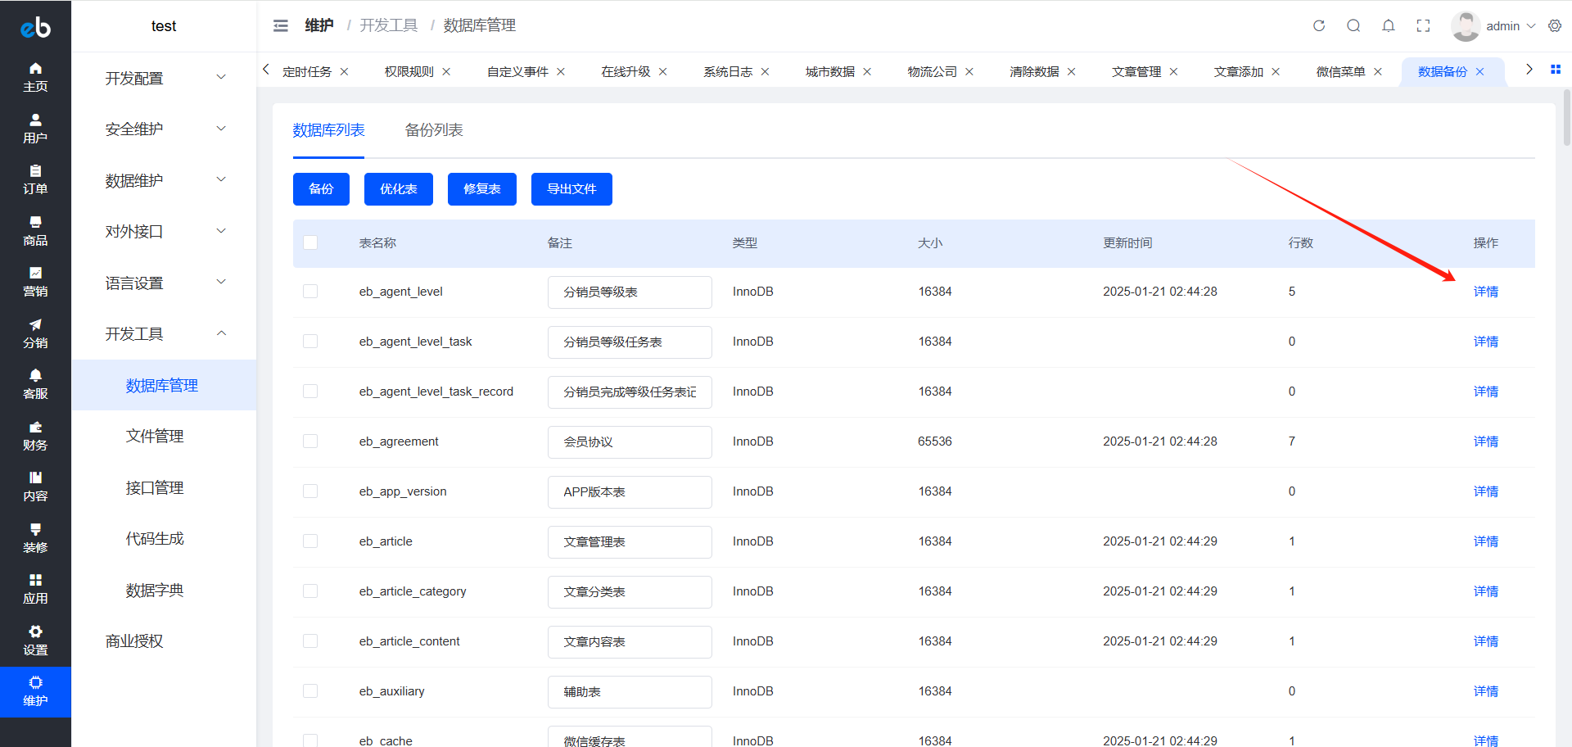Select the eb_article row checkbox

tap(310, 541)
